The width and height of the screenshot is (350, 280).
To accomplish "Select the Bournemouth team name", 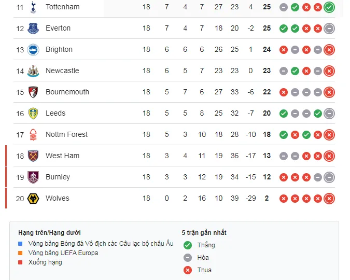I will click(67, 92).
